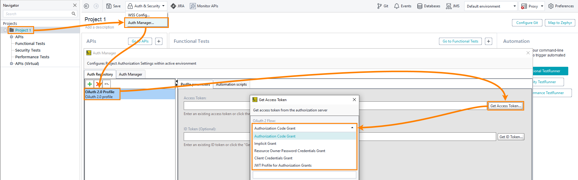The height and width of the screenshot is (180, 578).
Task: Go back with the left arrow icon
Action: [86, 6]
